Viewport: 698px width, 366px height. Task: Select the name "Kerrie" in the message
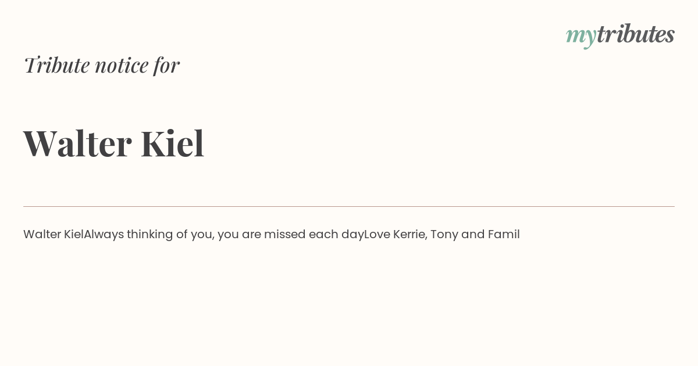click(409, 235)
